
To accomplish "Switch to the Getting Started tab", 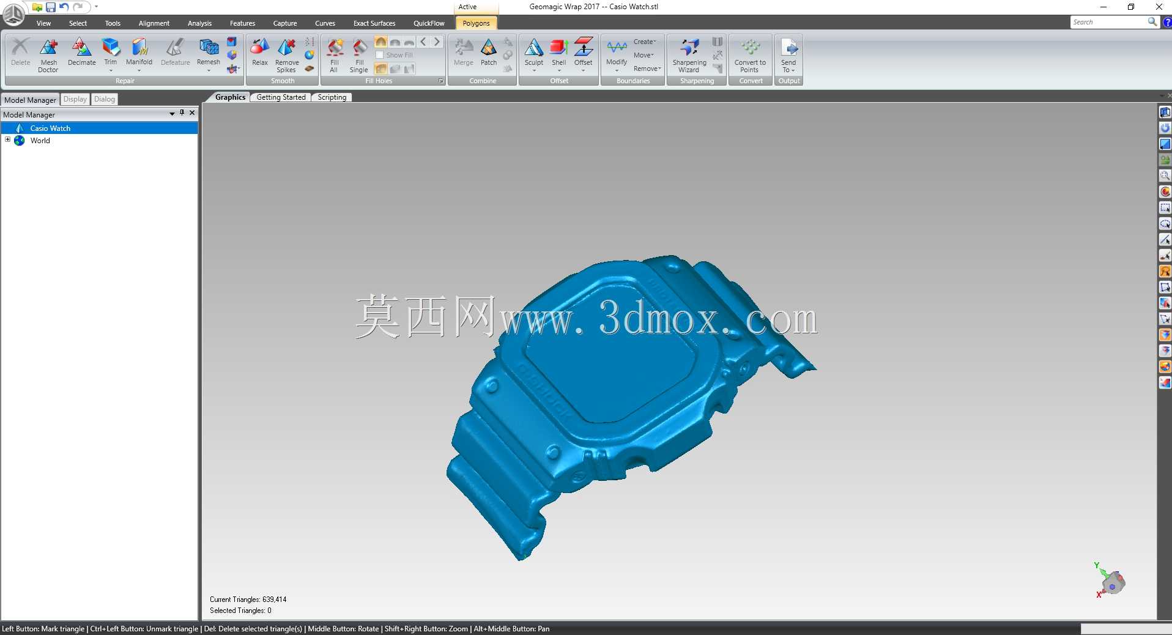I will click(281, 97).
